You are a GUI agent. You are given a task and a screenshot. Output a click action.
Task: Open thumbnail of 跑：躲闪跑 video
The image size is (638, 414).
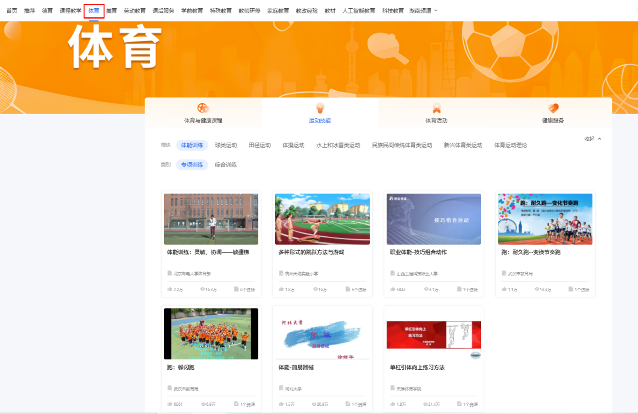point(211,334)
